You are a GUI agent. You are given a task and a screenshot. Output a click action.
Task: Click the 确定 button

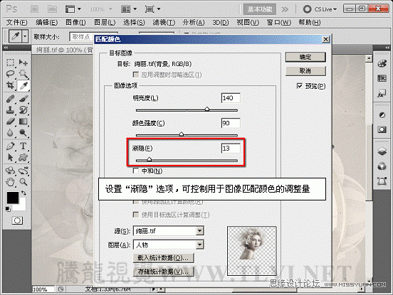(x=305, y=57)
